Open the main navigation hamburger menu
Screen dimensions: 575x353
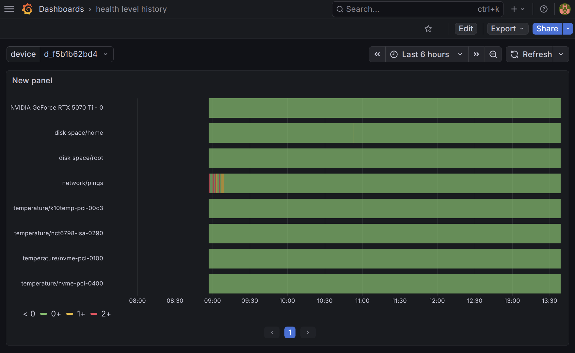pos(9,9)
